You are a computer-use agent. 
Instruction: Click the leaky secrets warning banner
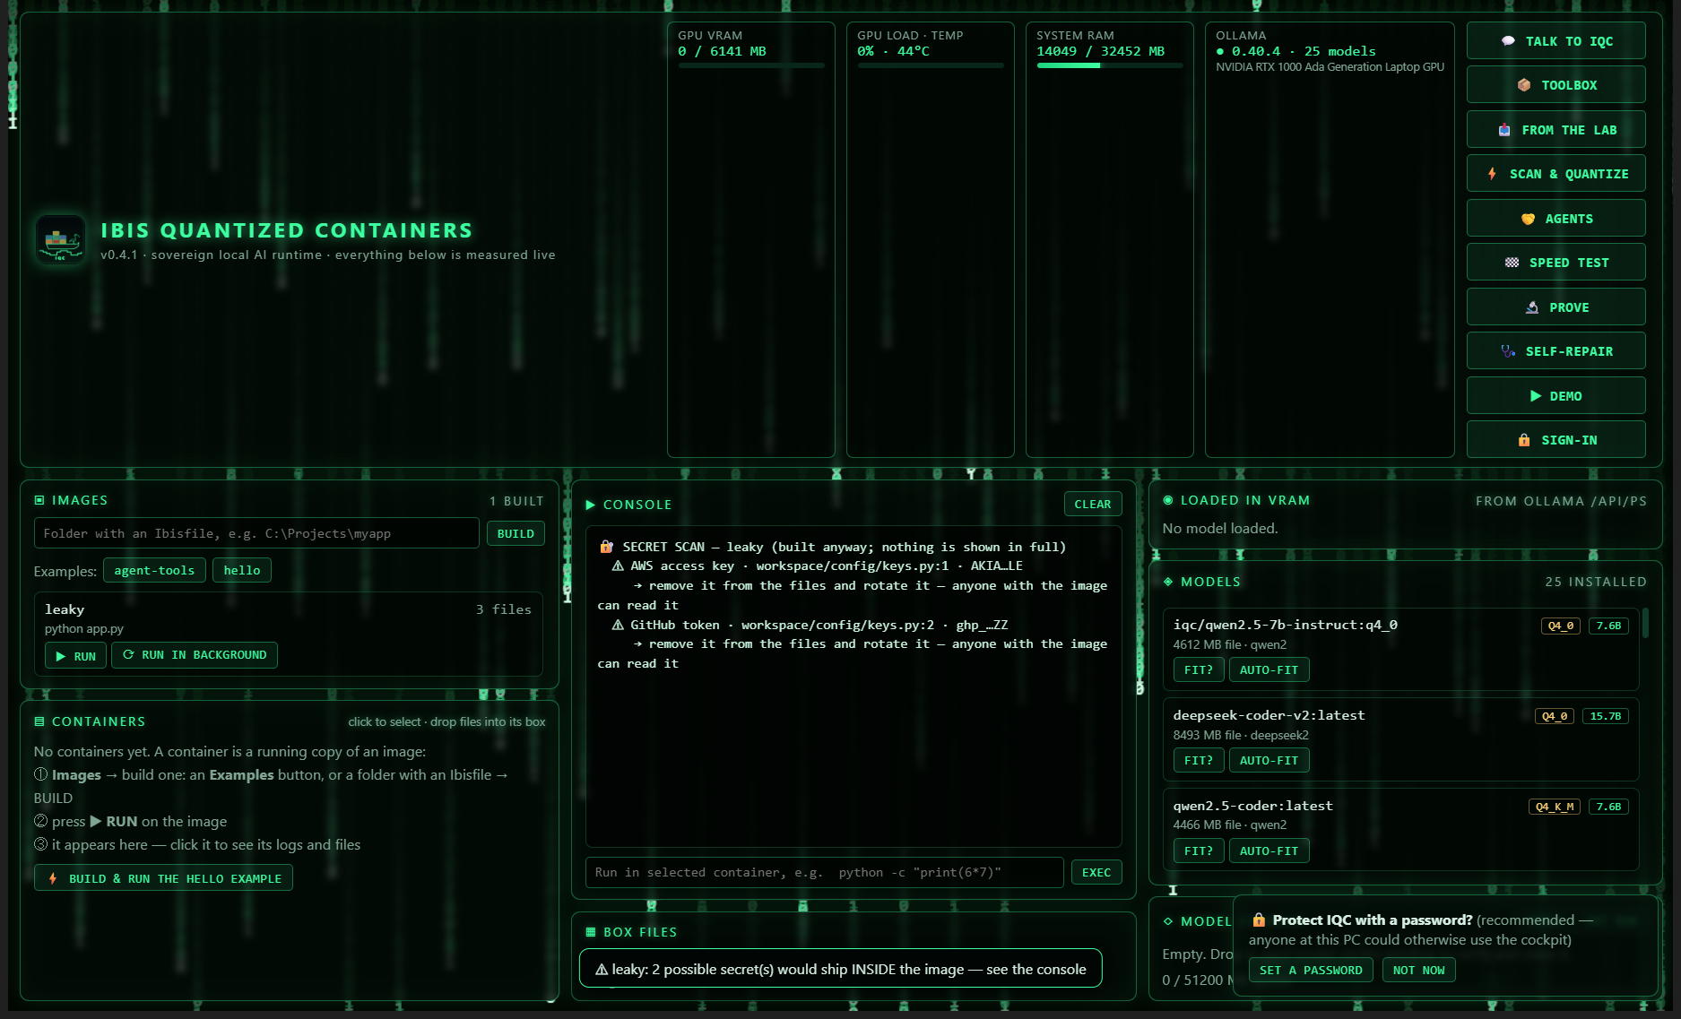click(841, 969)
